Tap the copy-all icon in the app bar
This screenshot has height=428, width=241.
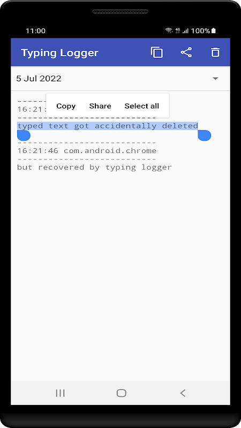157,52
